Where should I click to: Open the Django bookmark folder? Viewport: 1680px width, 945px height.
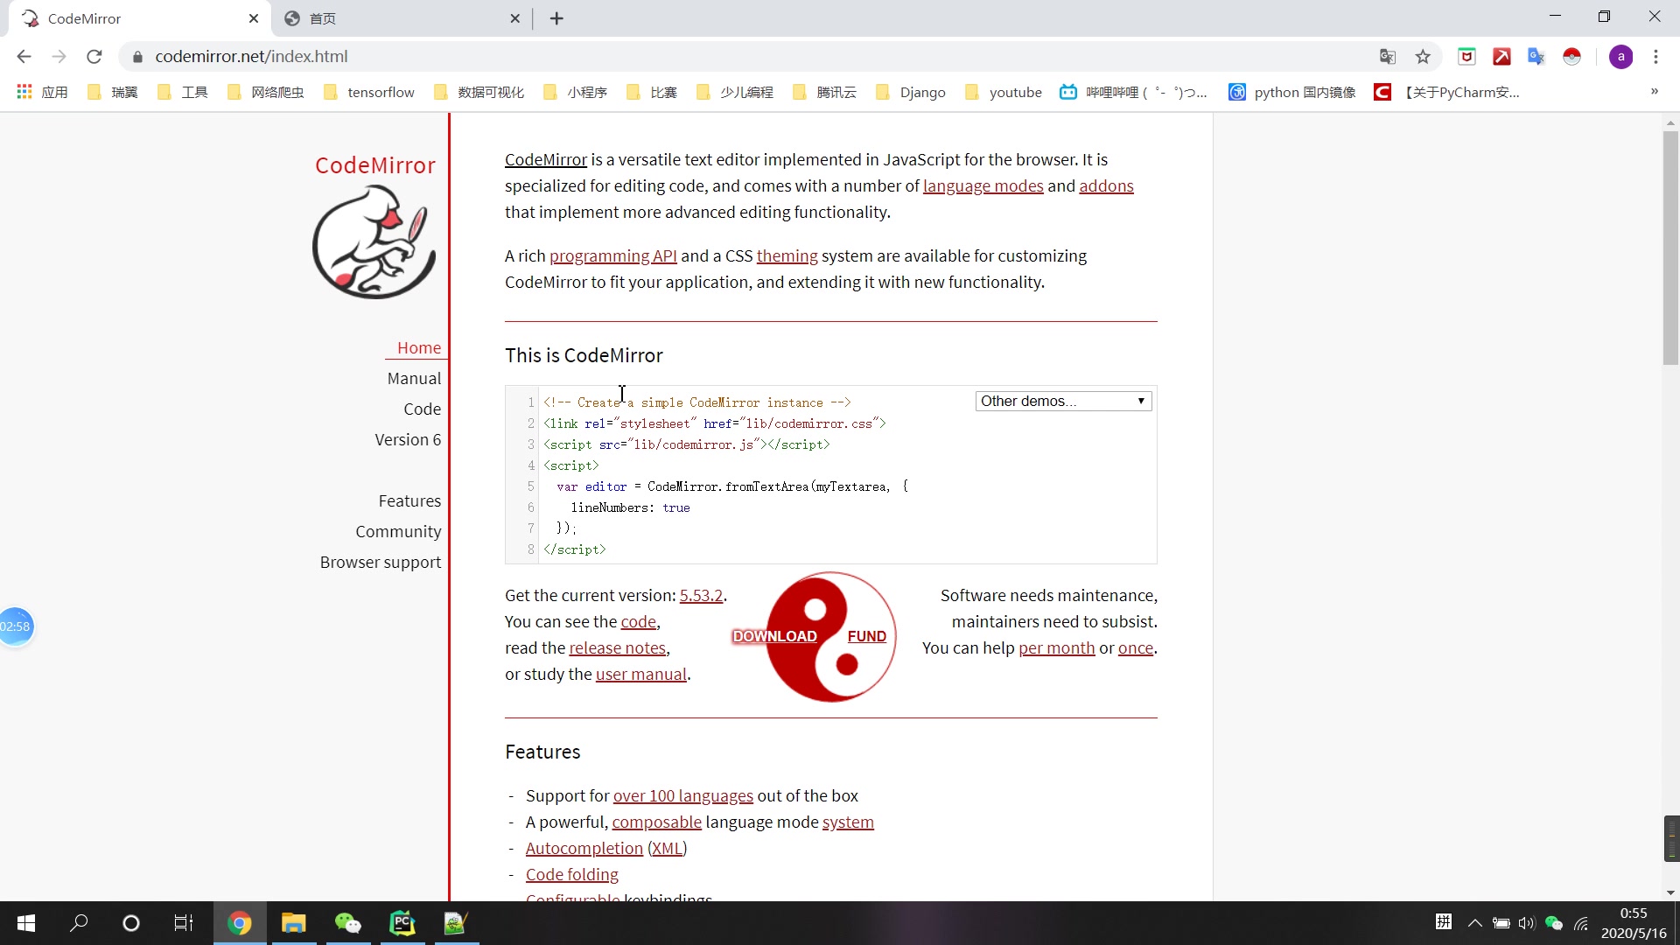pos(911,92)
